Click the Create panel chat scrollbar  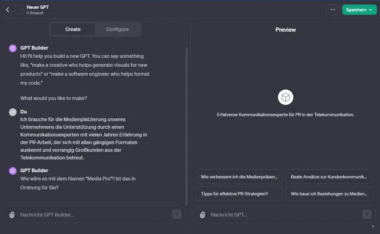click(186, 126)
